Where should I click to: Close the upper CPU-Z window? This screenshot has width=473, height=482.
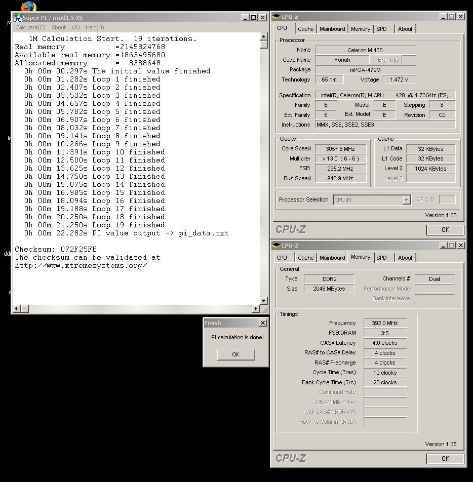pos(461,17)
